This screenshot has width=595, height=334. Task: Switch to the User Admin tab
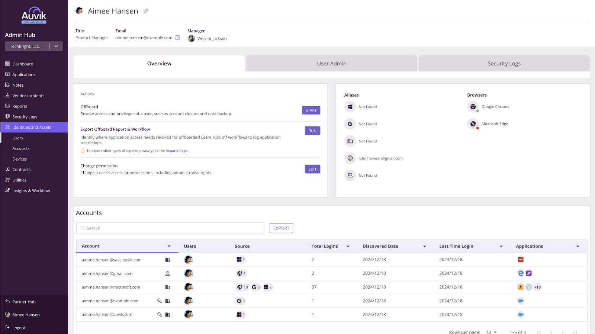coord(331,64)
